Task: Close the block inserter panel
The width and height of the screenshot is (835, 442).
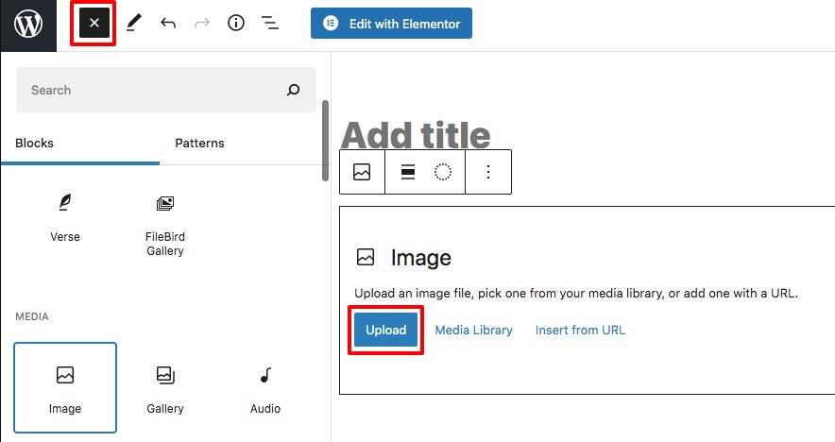Action: [94, 24]
